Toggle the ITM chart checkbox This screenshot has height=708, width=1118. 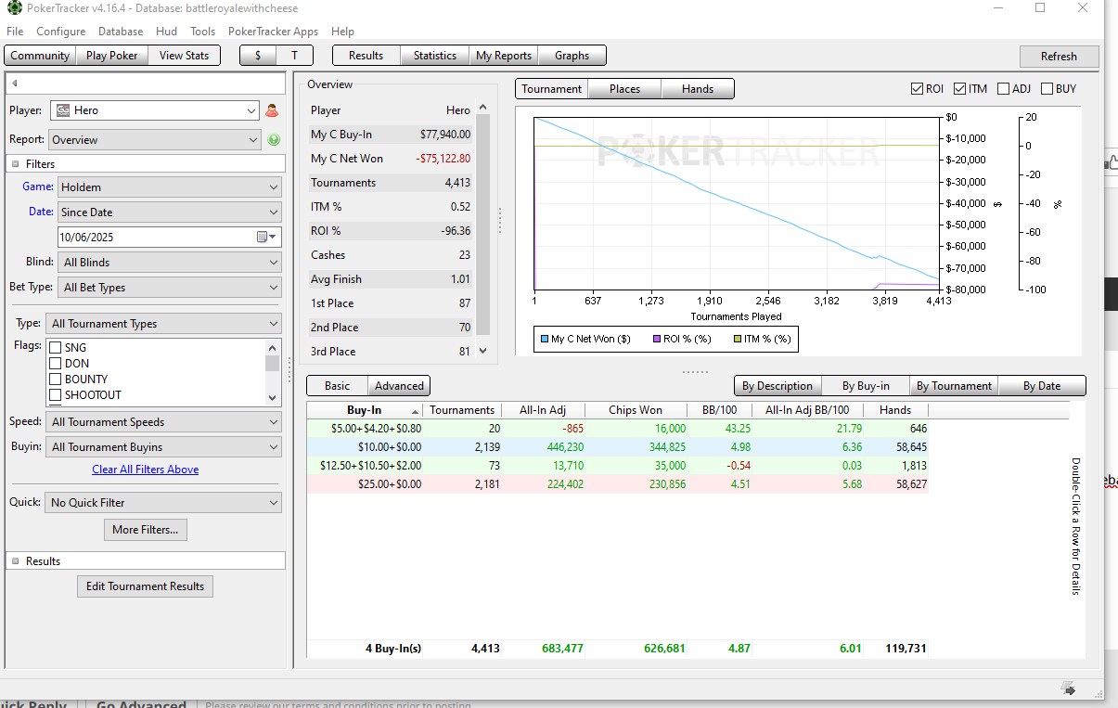(x=959, y=89)
